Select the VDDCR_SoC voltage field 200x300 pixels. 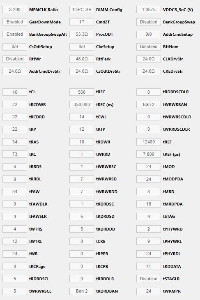[149, 9]
